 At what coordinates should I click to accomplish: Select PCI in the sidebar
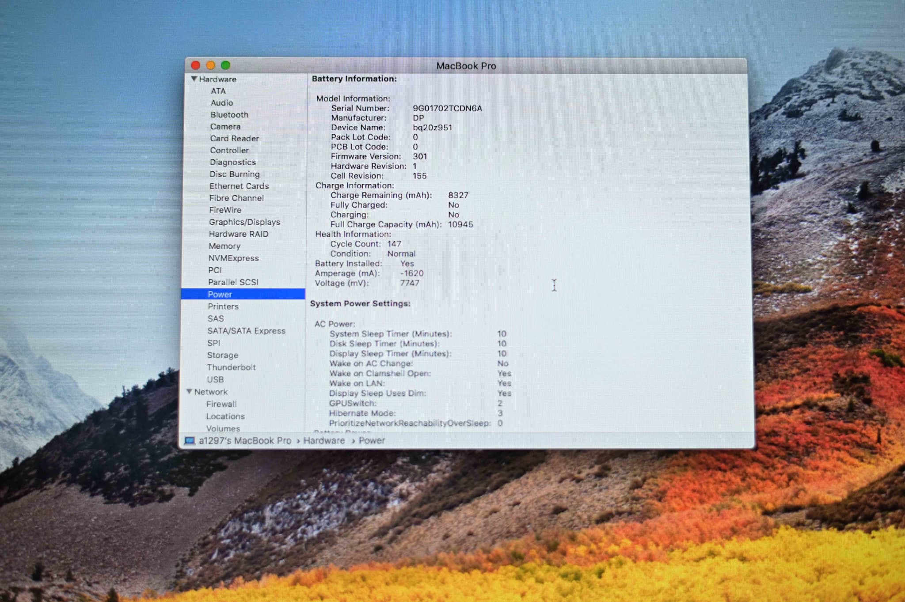coord(215,270)
